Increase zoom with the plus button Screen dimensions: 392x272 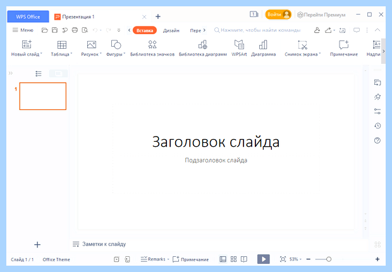(x=377, y=259)
